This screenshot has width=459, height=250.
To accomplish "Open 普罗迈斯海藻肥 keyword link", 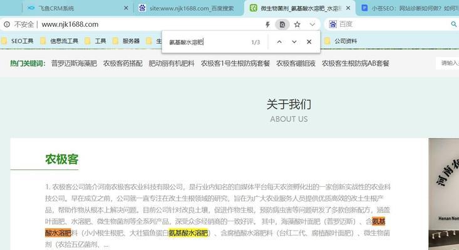I will click(x=74, y=63).
